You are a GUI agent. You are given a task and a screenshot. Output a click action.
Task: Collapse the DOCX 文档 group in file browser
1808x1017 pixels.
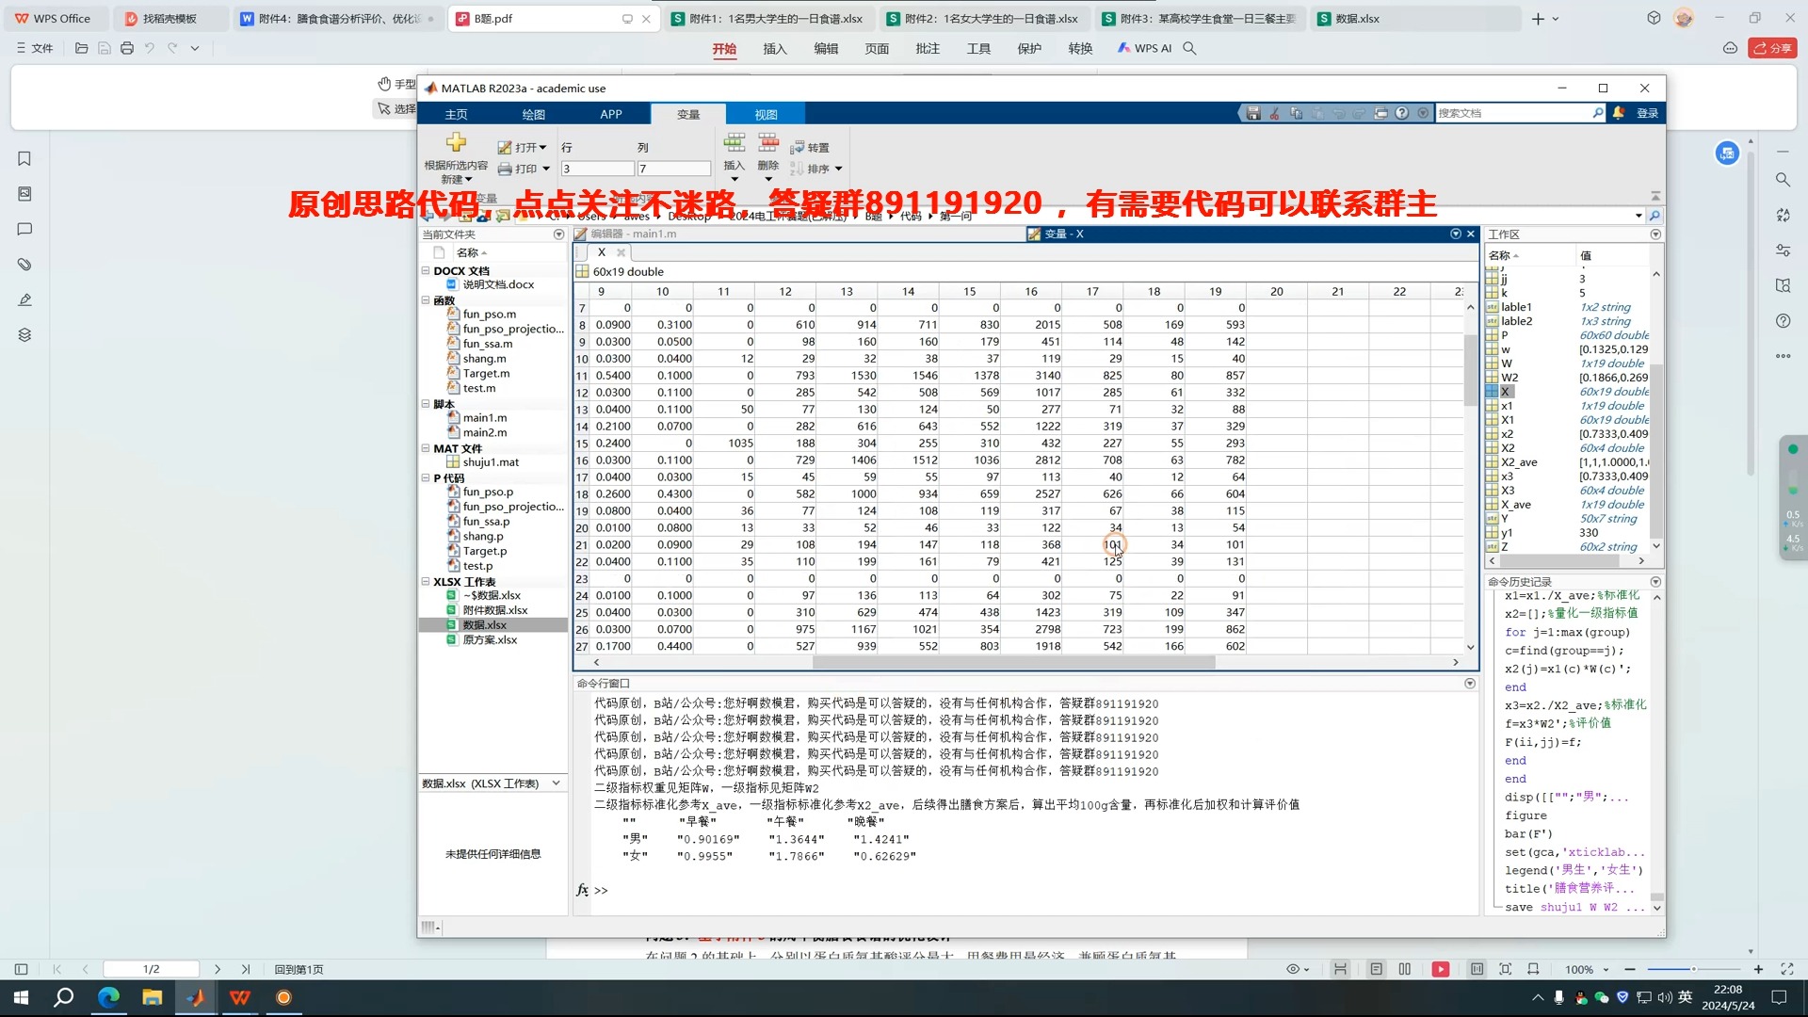(425, 271)
